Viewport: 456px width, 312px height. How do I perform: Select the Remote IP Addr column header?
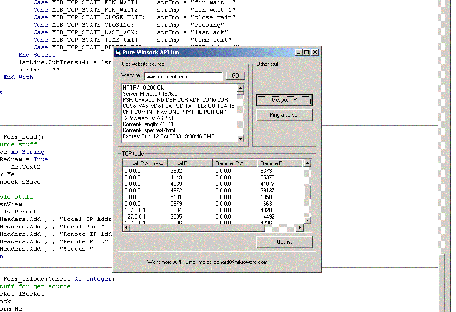pos(234,163)
